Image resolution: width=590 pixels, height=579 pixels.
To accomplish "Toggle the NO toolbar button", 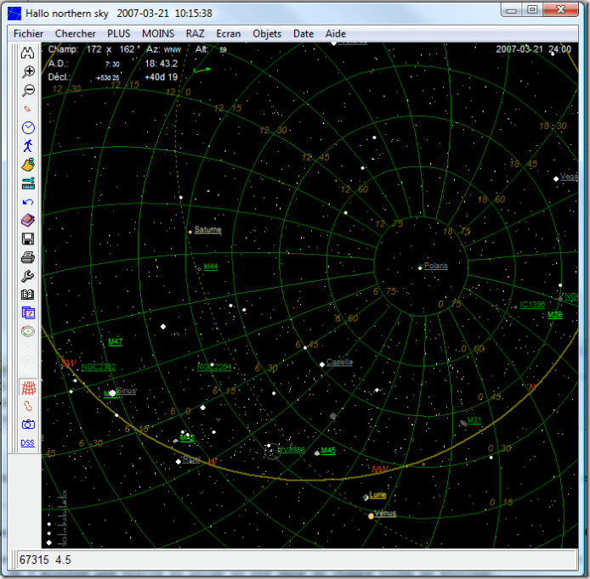I will (x=28, y=369).
